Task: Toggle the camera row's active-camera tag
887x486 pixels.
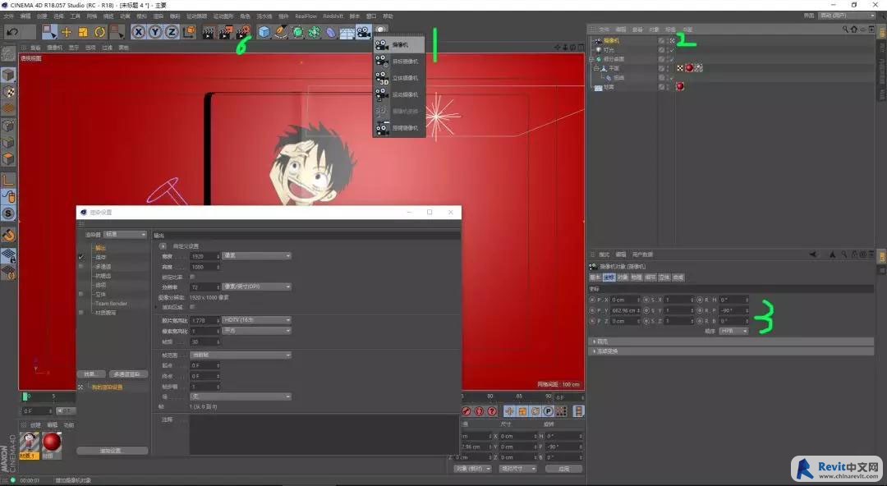Action: 672,41
